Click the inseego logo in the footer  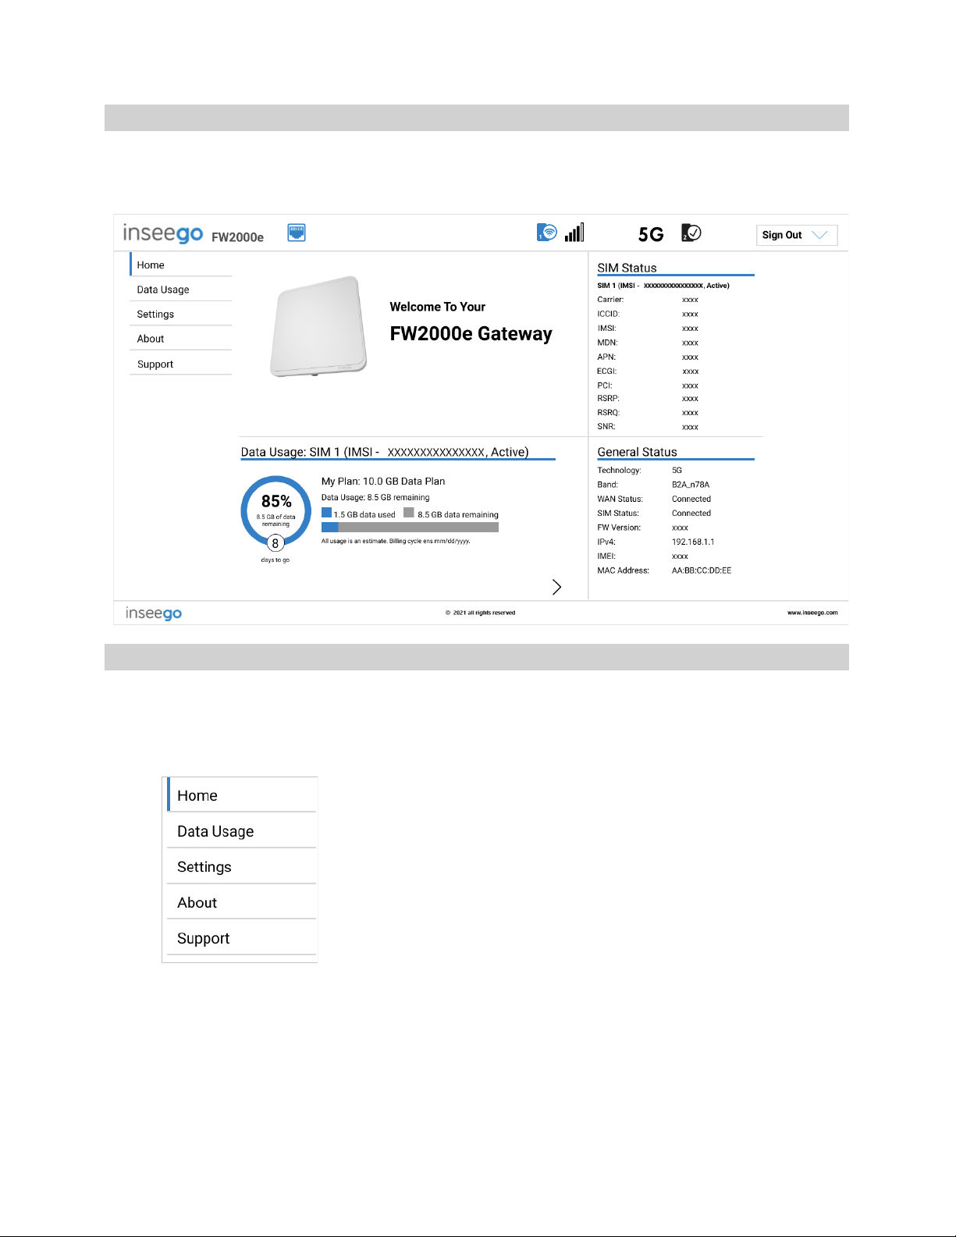pos(154,613)
